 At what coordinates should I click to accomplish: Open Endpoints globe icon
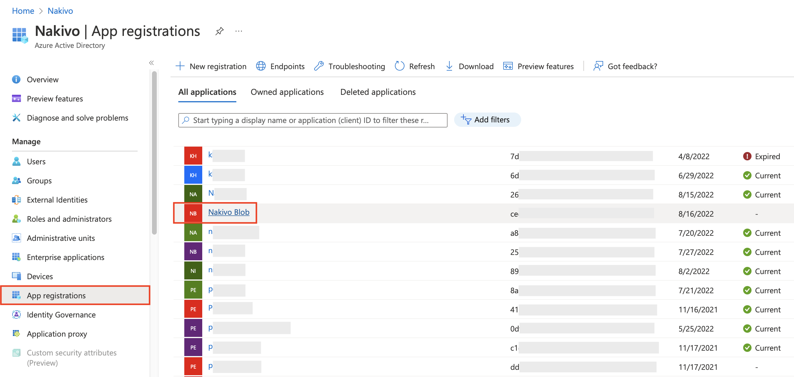coord(261,66)
